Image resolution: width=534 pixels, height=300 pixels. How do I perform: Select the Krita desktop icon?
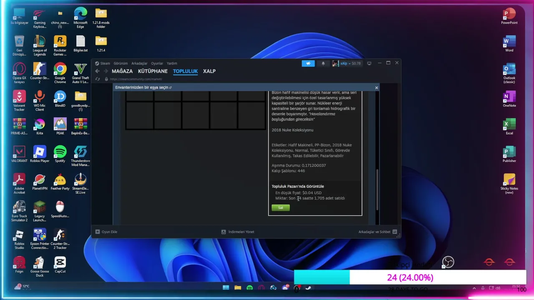(40, 126)
